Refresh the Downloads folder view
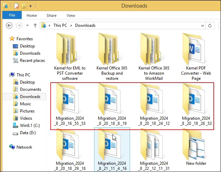221x172 pixels. click(x=210, y=25)
